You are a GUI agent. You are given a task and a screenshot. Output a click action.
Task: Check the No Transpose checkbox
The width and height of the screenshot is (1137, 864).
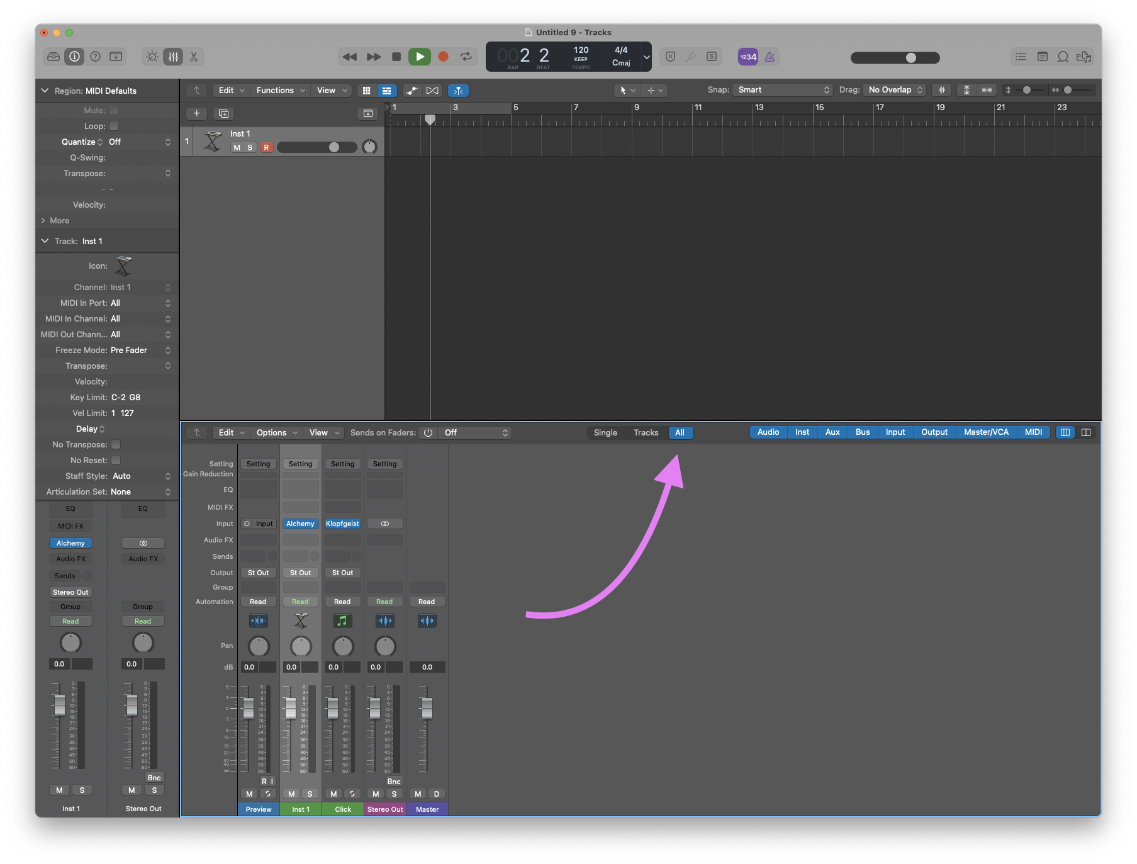(116, 444)
